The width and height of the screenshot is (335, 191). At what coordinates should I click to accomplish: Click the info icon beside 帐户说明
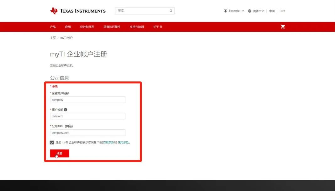(66, 110)
